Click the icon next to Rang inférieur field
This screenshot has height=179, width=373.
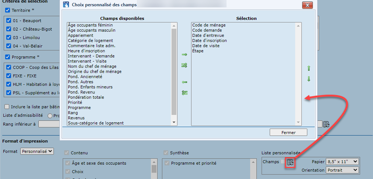point(326,124)
